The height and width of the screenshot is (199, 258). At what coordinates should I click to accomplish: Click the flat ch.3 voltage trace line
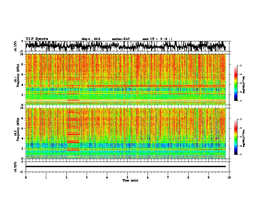click(125, 166)
